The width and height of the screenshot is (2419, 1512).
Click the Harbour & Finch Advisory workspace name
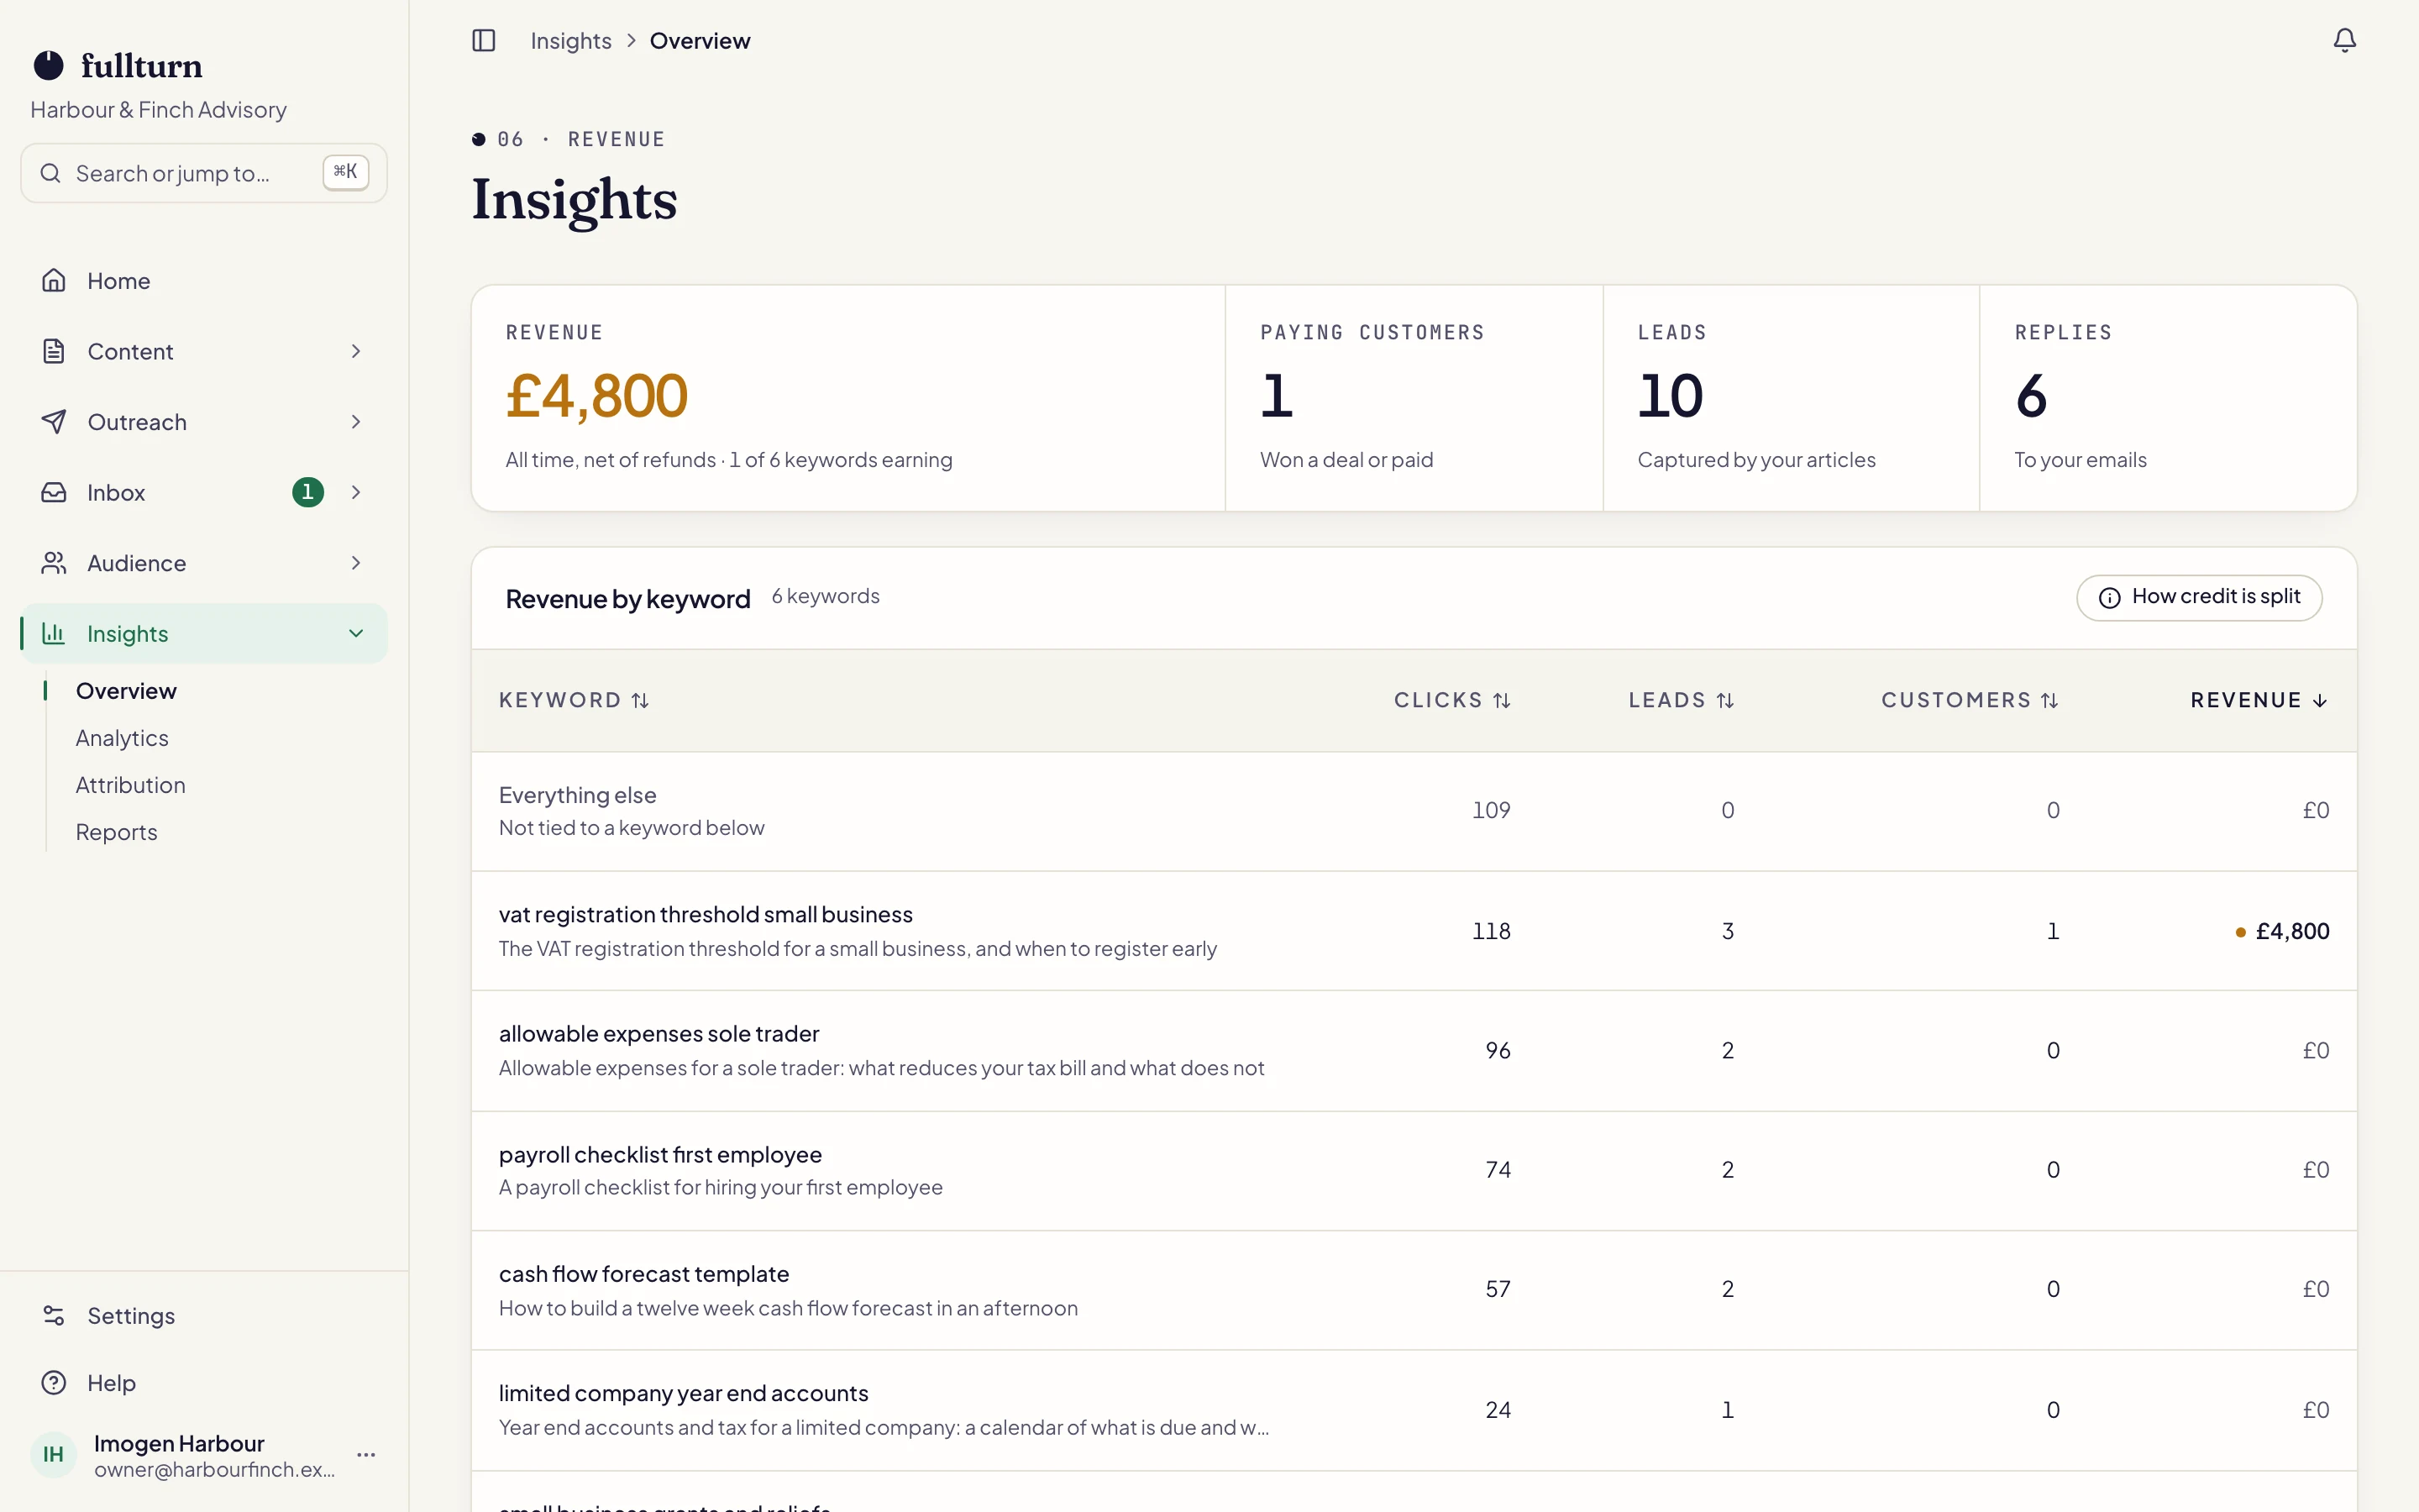coord(159,110)
